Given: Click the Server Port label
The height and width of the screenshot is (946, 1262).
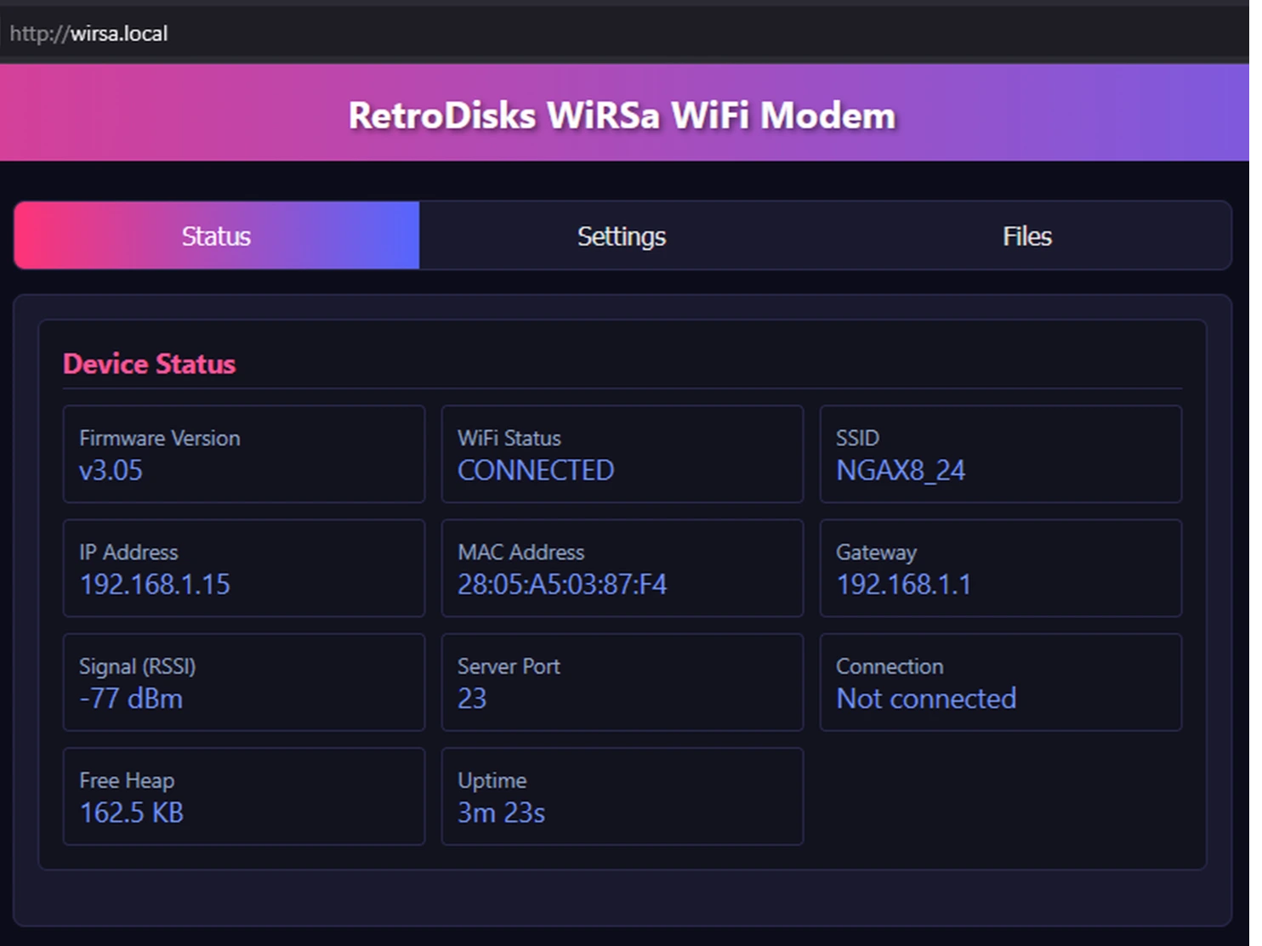Looking at the screenshot, I should pyautogui.click(x=509, y=666).
